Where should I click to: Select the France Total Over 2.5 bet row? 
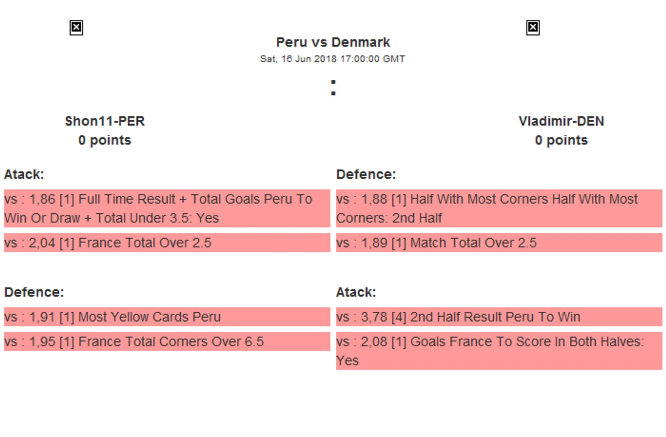point(166,243)
